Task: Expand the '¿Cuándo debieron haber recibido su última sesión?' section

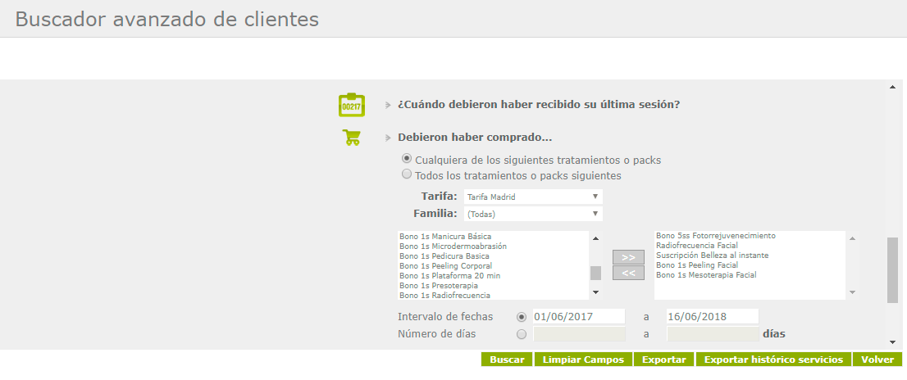Action: pos(538,105)
